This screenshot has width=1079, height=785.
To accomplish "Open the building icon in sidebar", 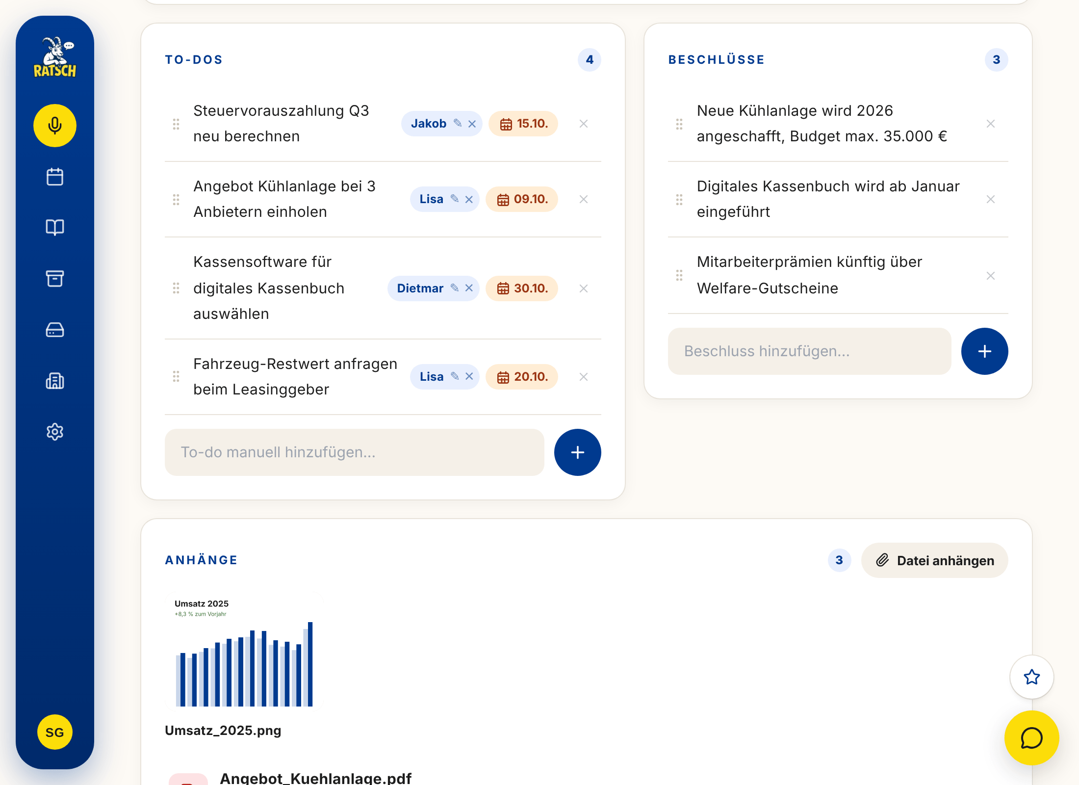I will [55, 381].
